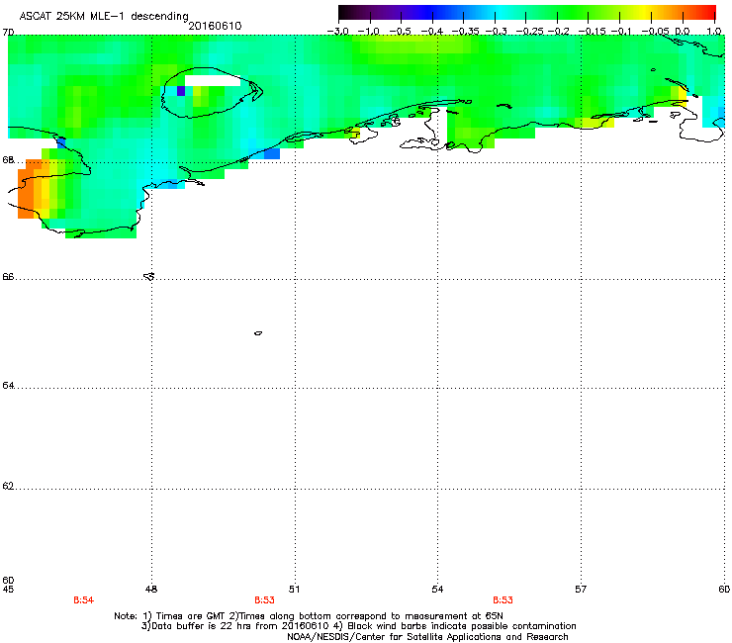
Task: Click the longitude label '45' on bottom axis
Action: coord(8,590)
